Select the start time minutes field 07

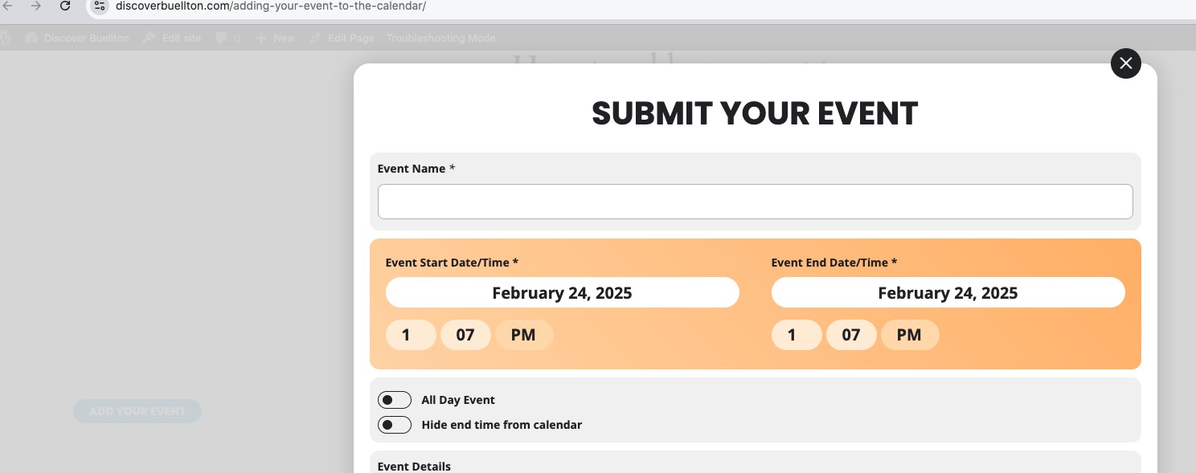(465, 335)
